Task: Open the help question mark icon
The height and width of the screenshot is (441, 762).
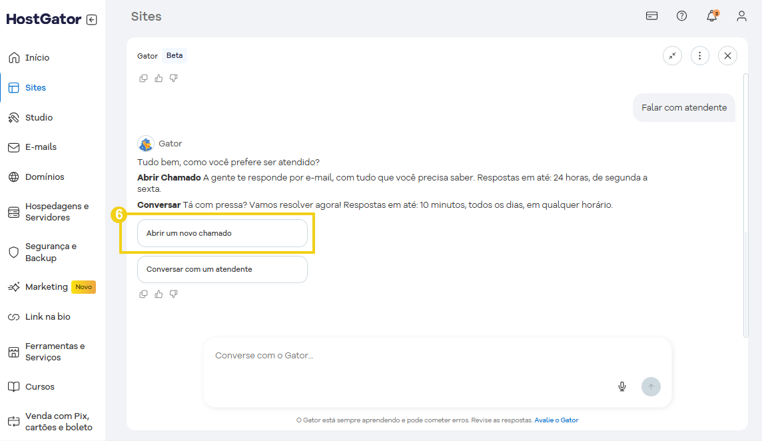Action: pos(681,16)
